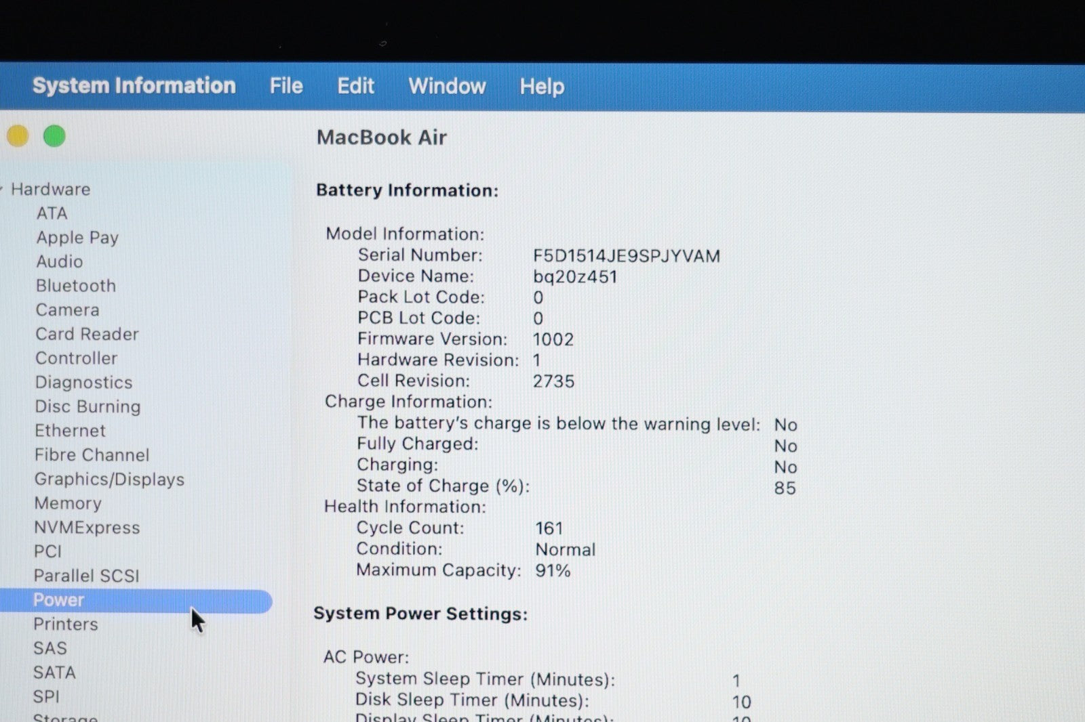The image size is (1085, 722).
Task: Show Bluetooth hardware information
Action: 76,286
